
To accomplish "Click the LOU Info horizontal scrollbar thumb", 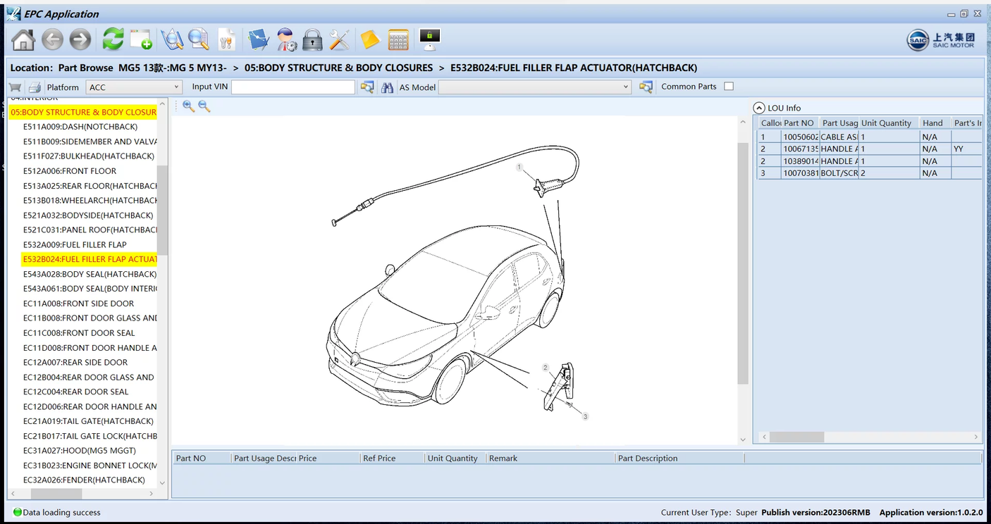I will (796, 437).
